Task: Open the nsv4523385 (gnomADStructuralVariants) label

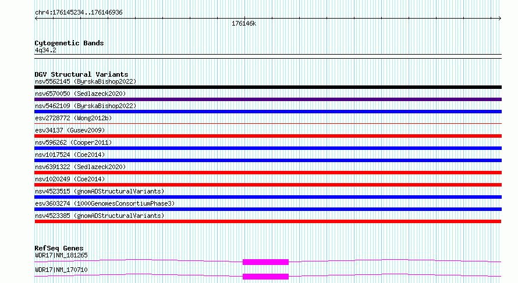Action: point(100,216)
